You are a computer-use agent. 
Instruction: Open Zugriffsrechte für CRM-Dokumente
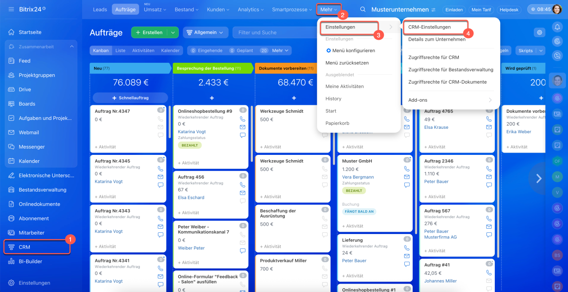click(x=447, y=82)
